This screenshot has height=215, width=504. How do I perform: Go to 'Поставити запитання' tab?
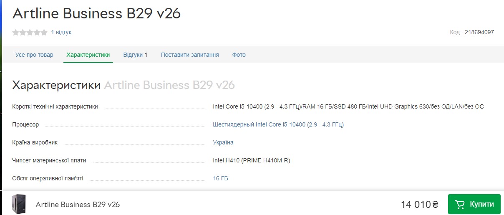pos(190,55)
